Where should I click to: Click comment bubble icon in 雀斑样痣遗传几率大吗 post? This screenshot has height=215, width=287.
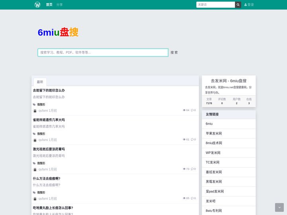192,139
